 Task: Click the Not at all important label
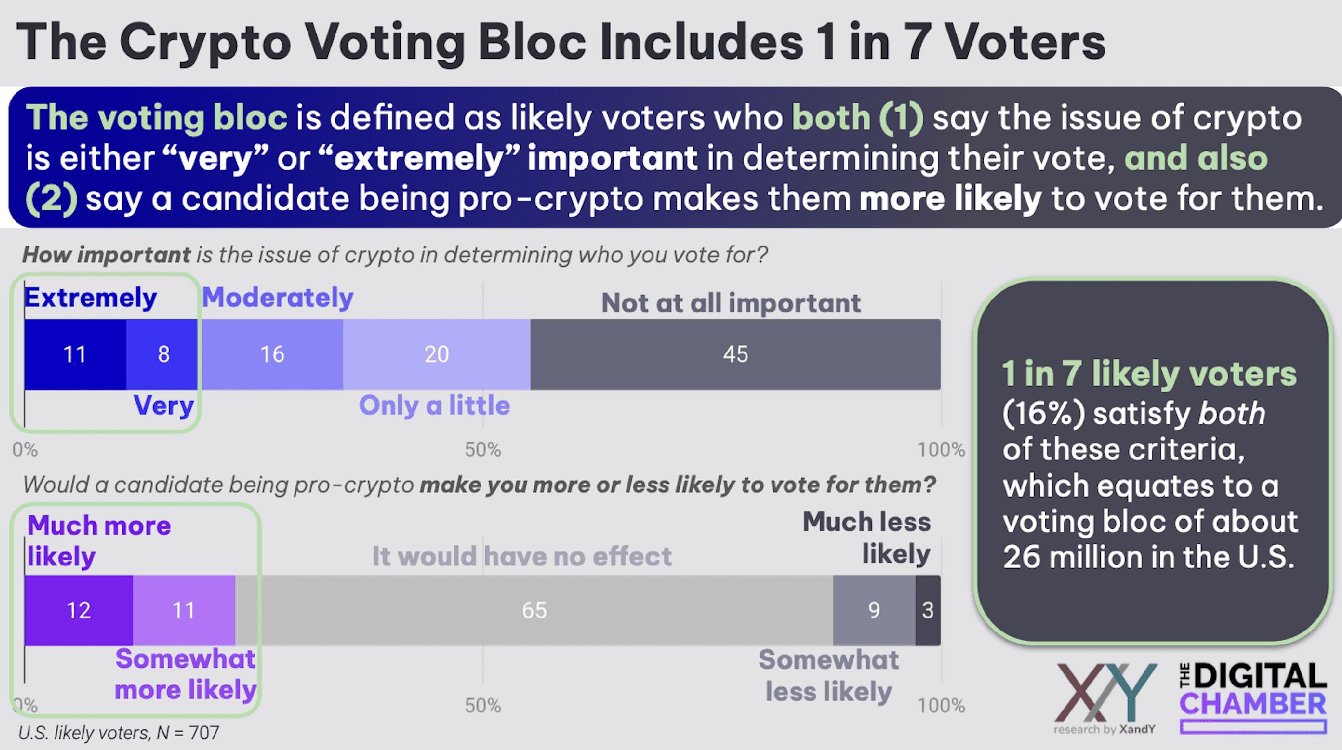tap(731, 303)
